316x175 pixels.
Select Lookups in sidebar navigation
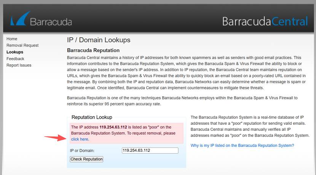point(15,52)
